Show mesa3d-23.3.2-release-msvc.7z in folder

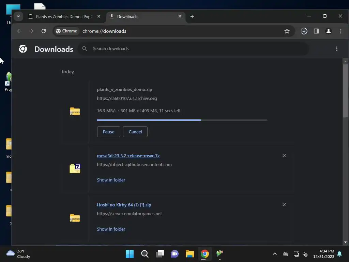tap(111, 180)
